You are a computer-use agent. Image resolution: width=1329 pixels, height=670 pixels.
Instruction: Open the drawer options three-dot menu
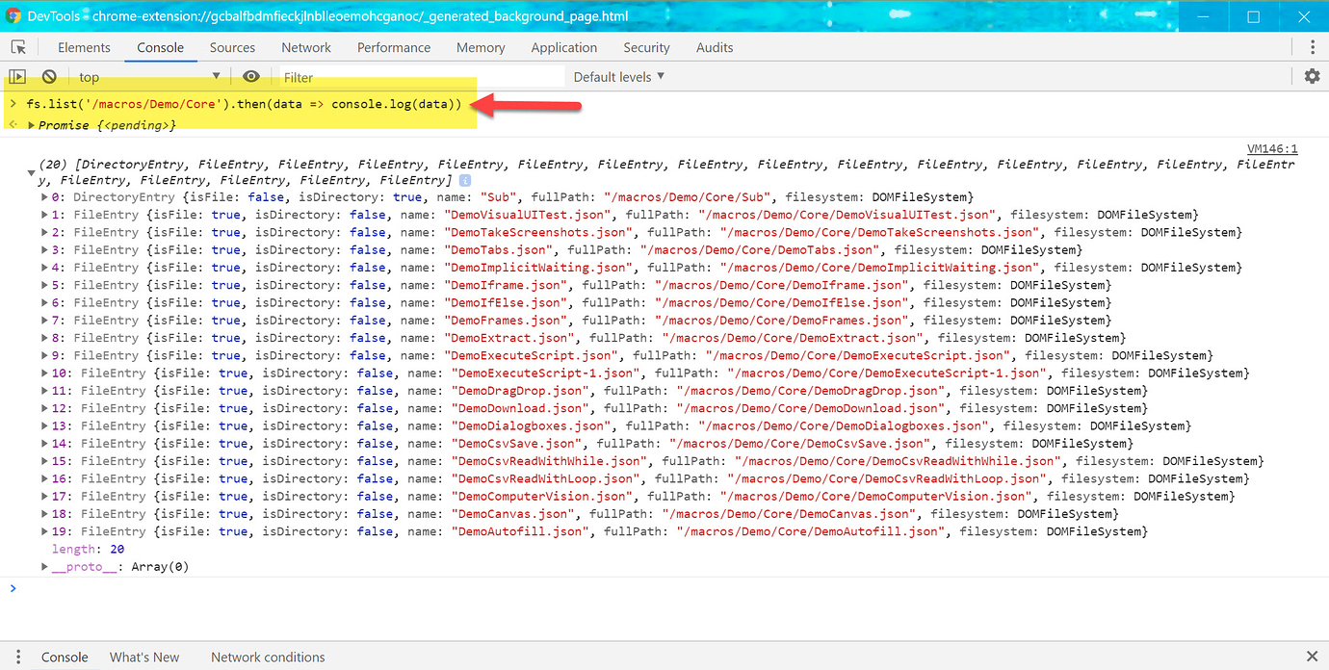tap(16, 657)
